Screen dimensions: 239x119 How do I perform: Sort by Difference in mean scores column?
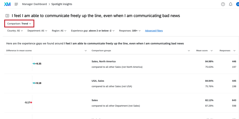(85, 51)
